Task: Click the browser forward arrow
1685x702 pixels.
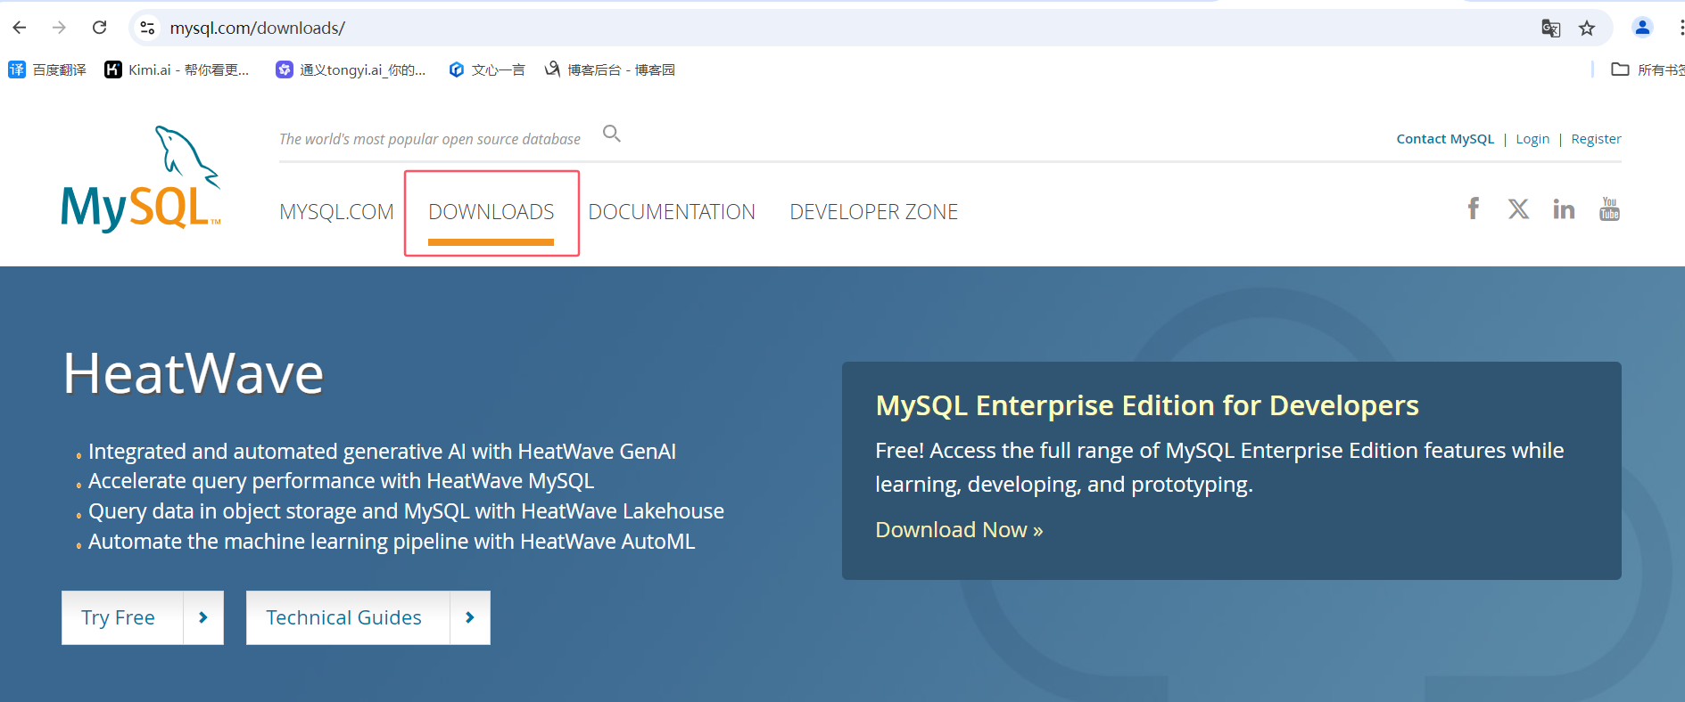Action: 59,28
